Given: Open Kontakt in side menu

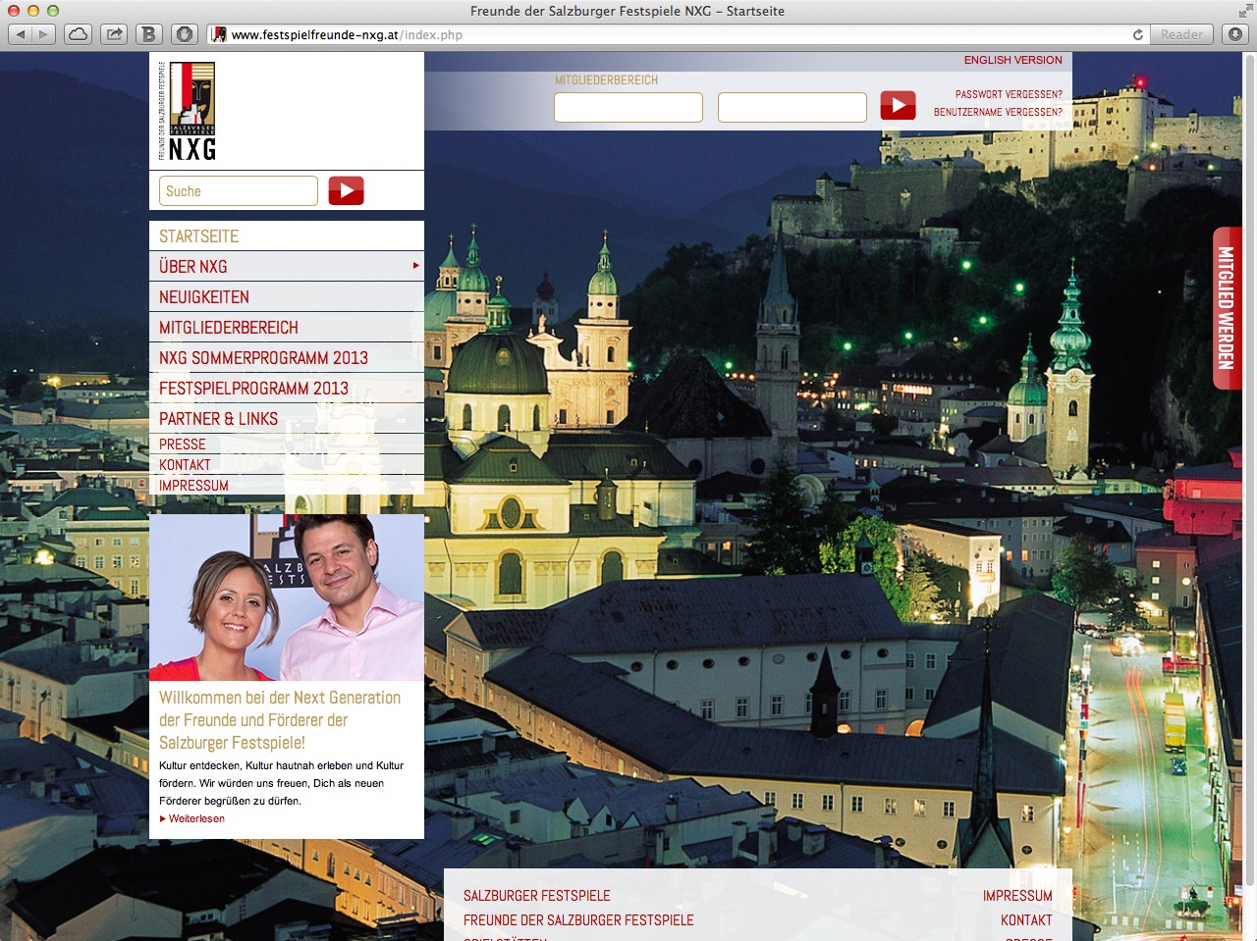Looking at the screenshot, I should click(287, 465).
